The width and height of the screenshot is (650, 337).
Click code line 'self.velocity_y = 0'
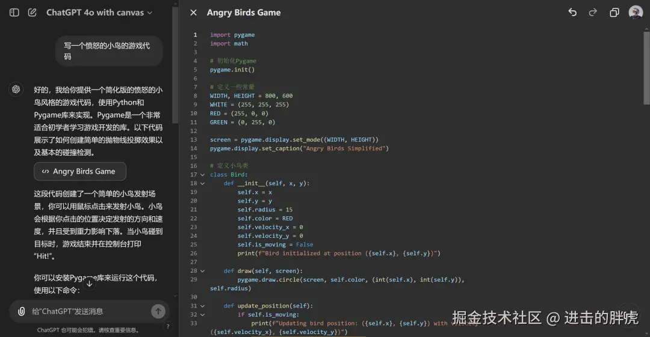tap(270, 236)
